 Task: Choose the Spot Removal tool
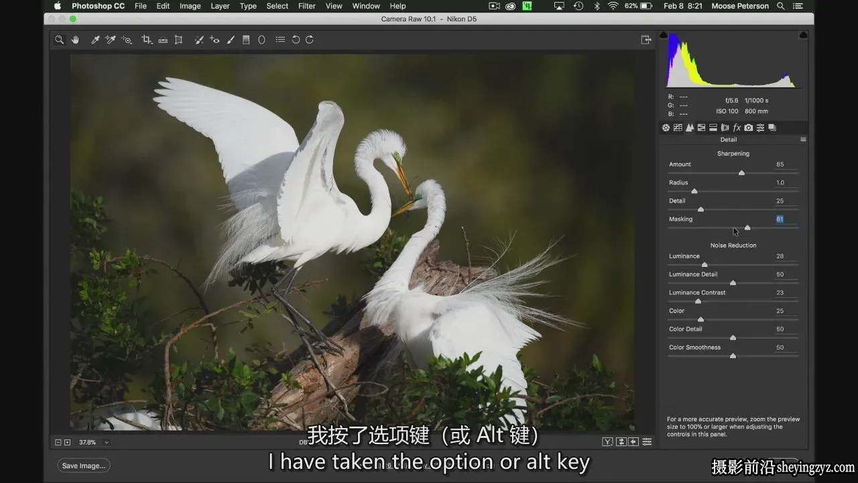[x=199, y=40]
